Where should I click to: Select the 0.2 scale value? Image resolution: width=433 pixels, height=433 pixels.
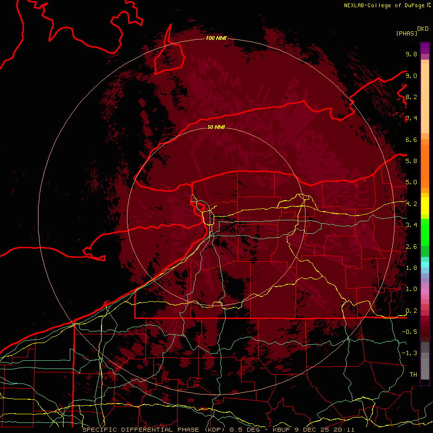(411, 310)
